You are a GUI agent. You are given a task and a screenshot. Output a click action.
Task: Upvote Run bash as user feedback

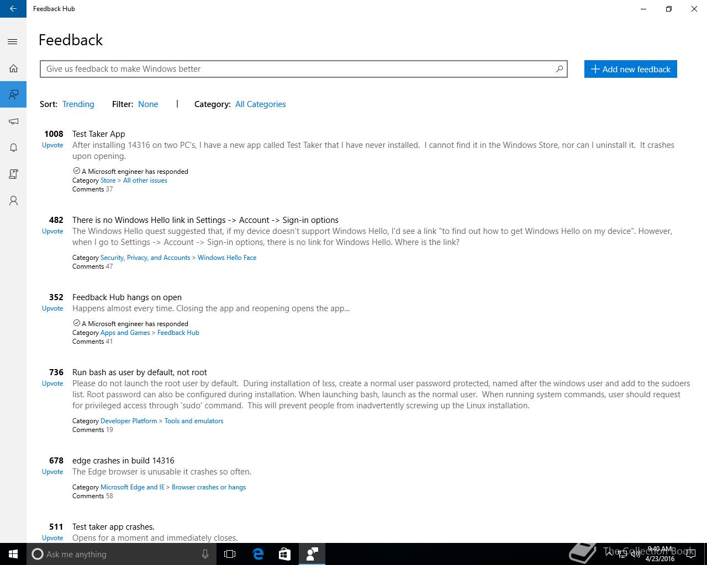click(52, 383)
